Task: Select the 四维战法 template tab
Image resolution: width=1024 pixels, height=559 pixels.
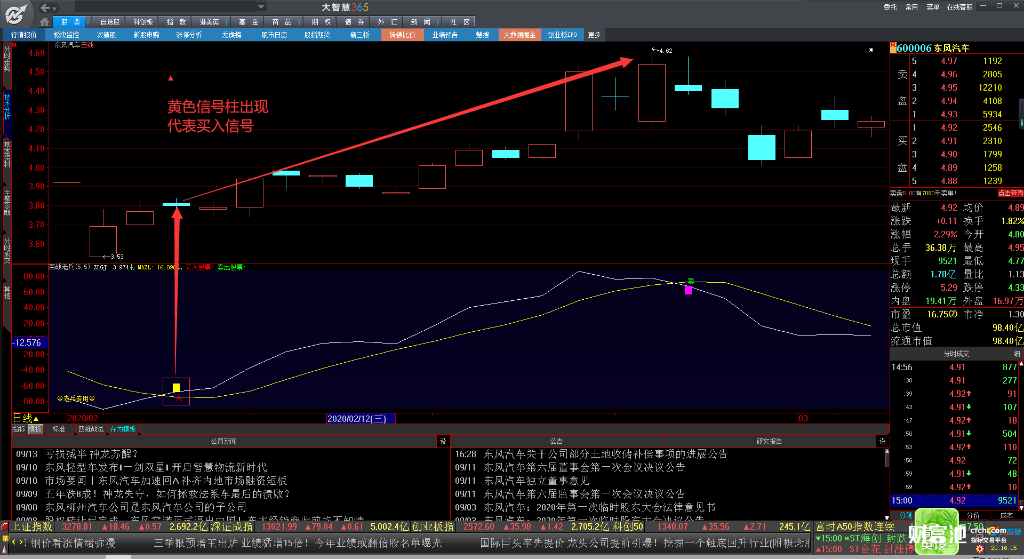Action: [x=91, y=429]
